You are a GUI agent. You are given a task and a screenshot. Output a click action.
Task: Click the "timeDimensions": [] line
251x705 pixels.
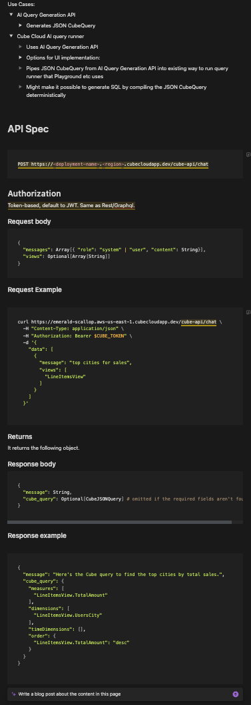(57, 629)
